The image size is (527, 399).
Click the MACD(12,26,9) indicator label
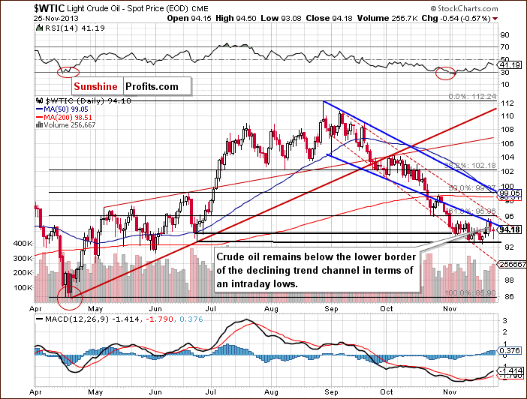click(77, 319)
